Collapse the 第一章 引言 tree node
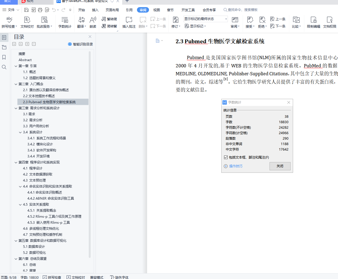This screenshot has height=279, width=338. (x=16, y=66)
